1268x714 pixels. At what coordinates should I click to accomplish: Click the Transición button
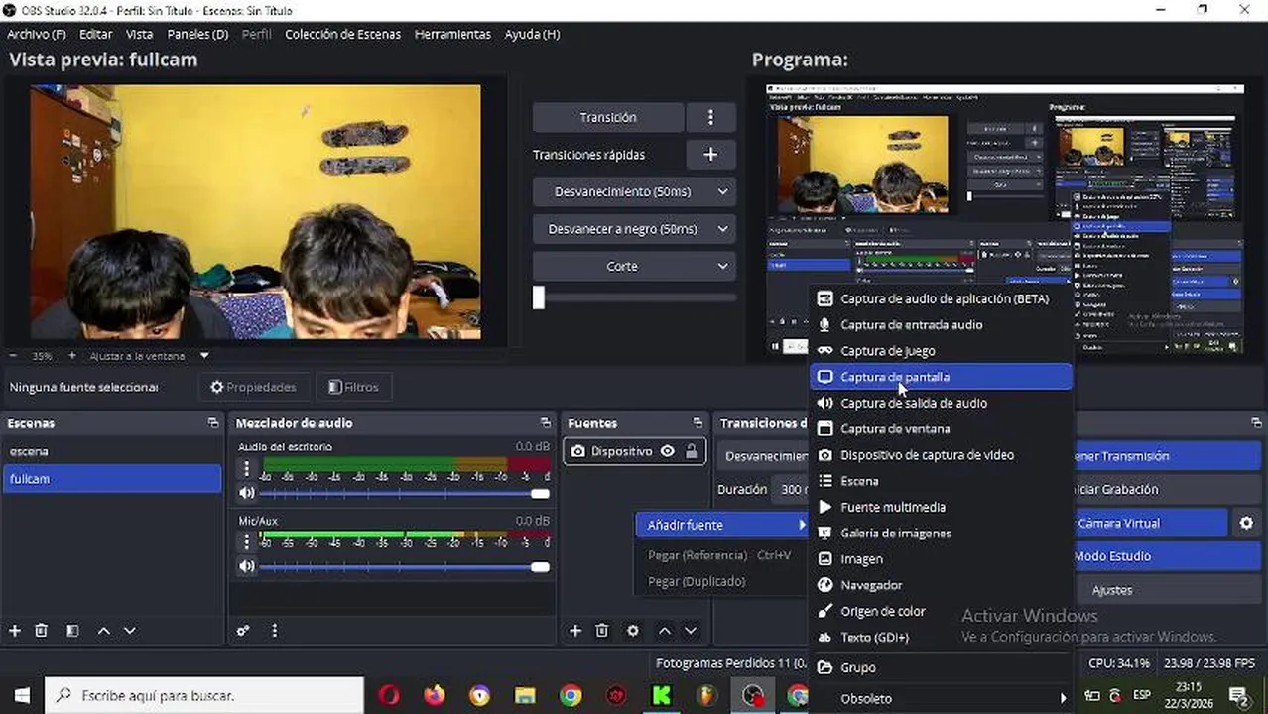(608, 117)
